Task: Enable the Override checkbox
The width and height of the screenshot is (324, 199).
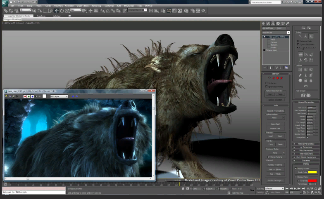Action: tap(298, 180)
